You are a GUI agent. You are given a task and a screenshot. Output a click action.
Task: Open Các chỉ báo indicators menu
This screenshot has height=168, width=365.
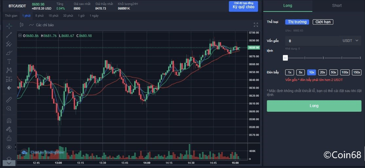[x=41, y=25]
